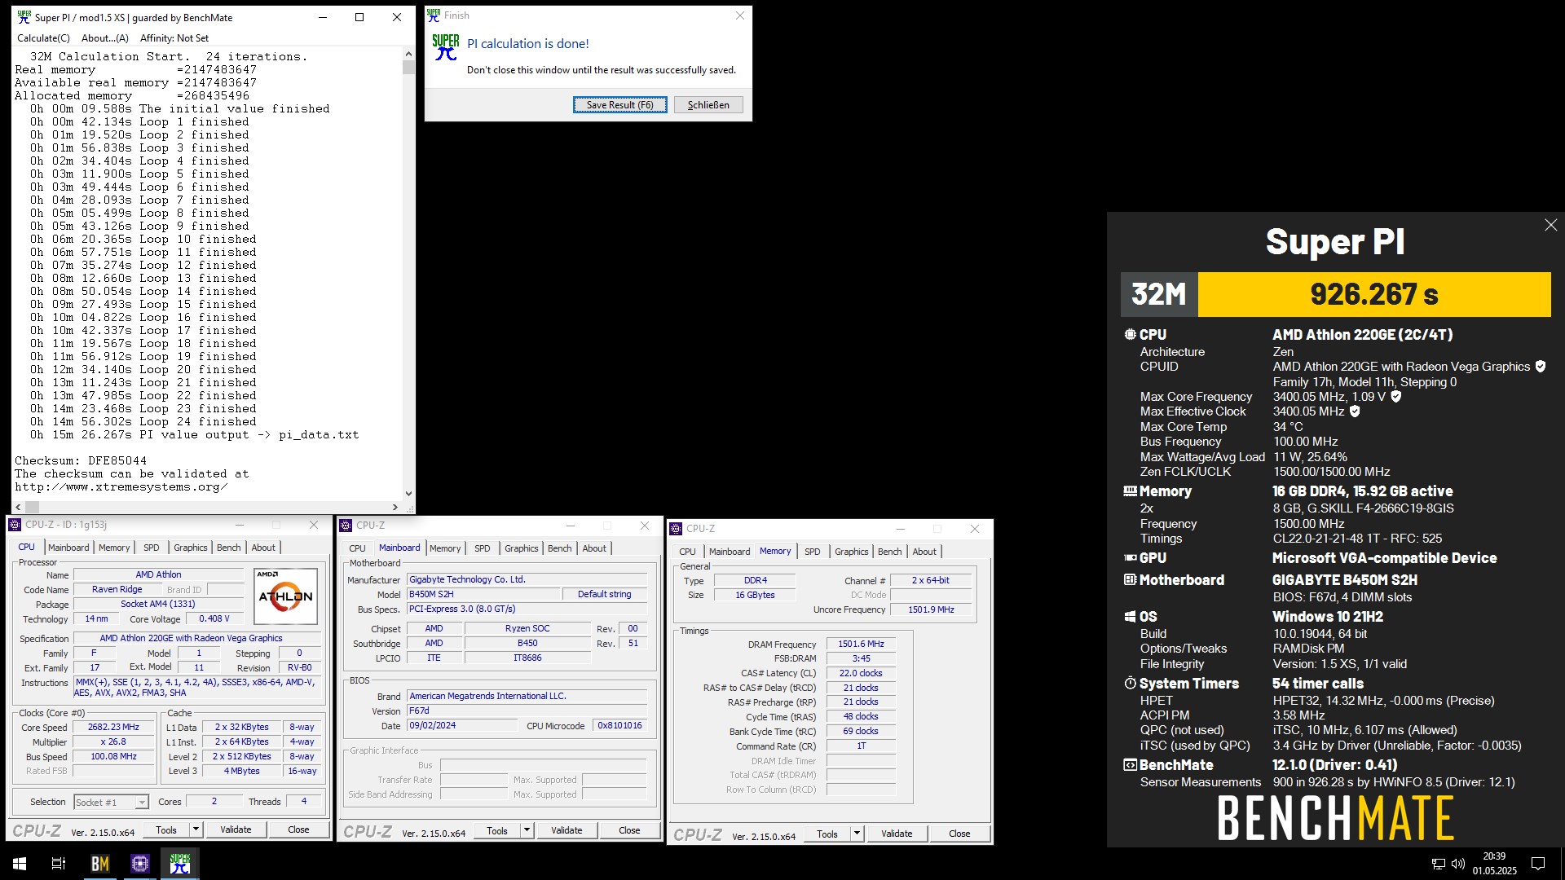Open the volume tray icon
This screenshot has height=880, width=1565.
(1458, 864)
